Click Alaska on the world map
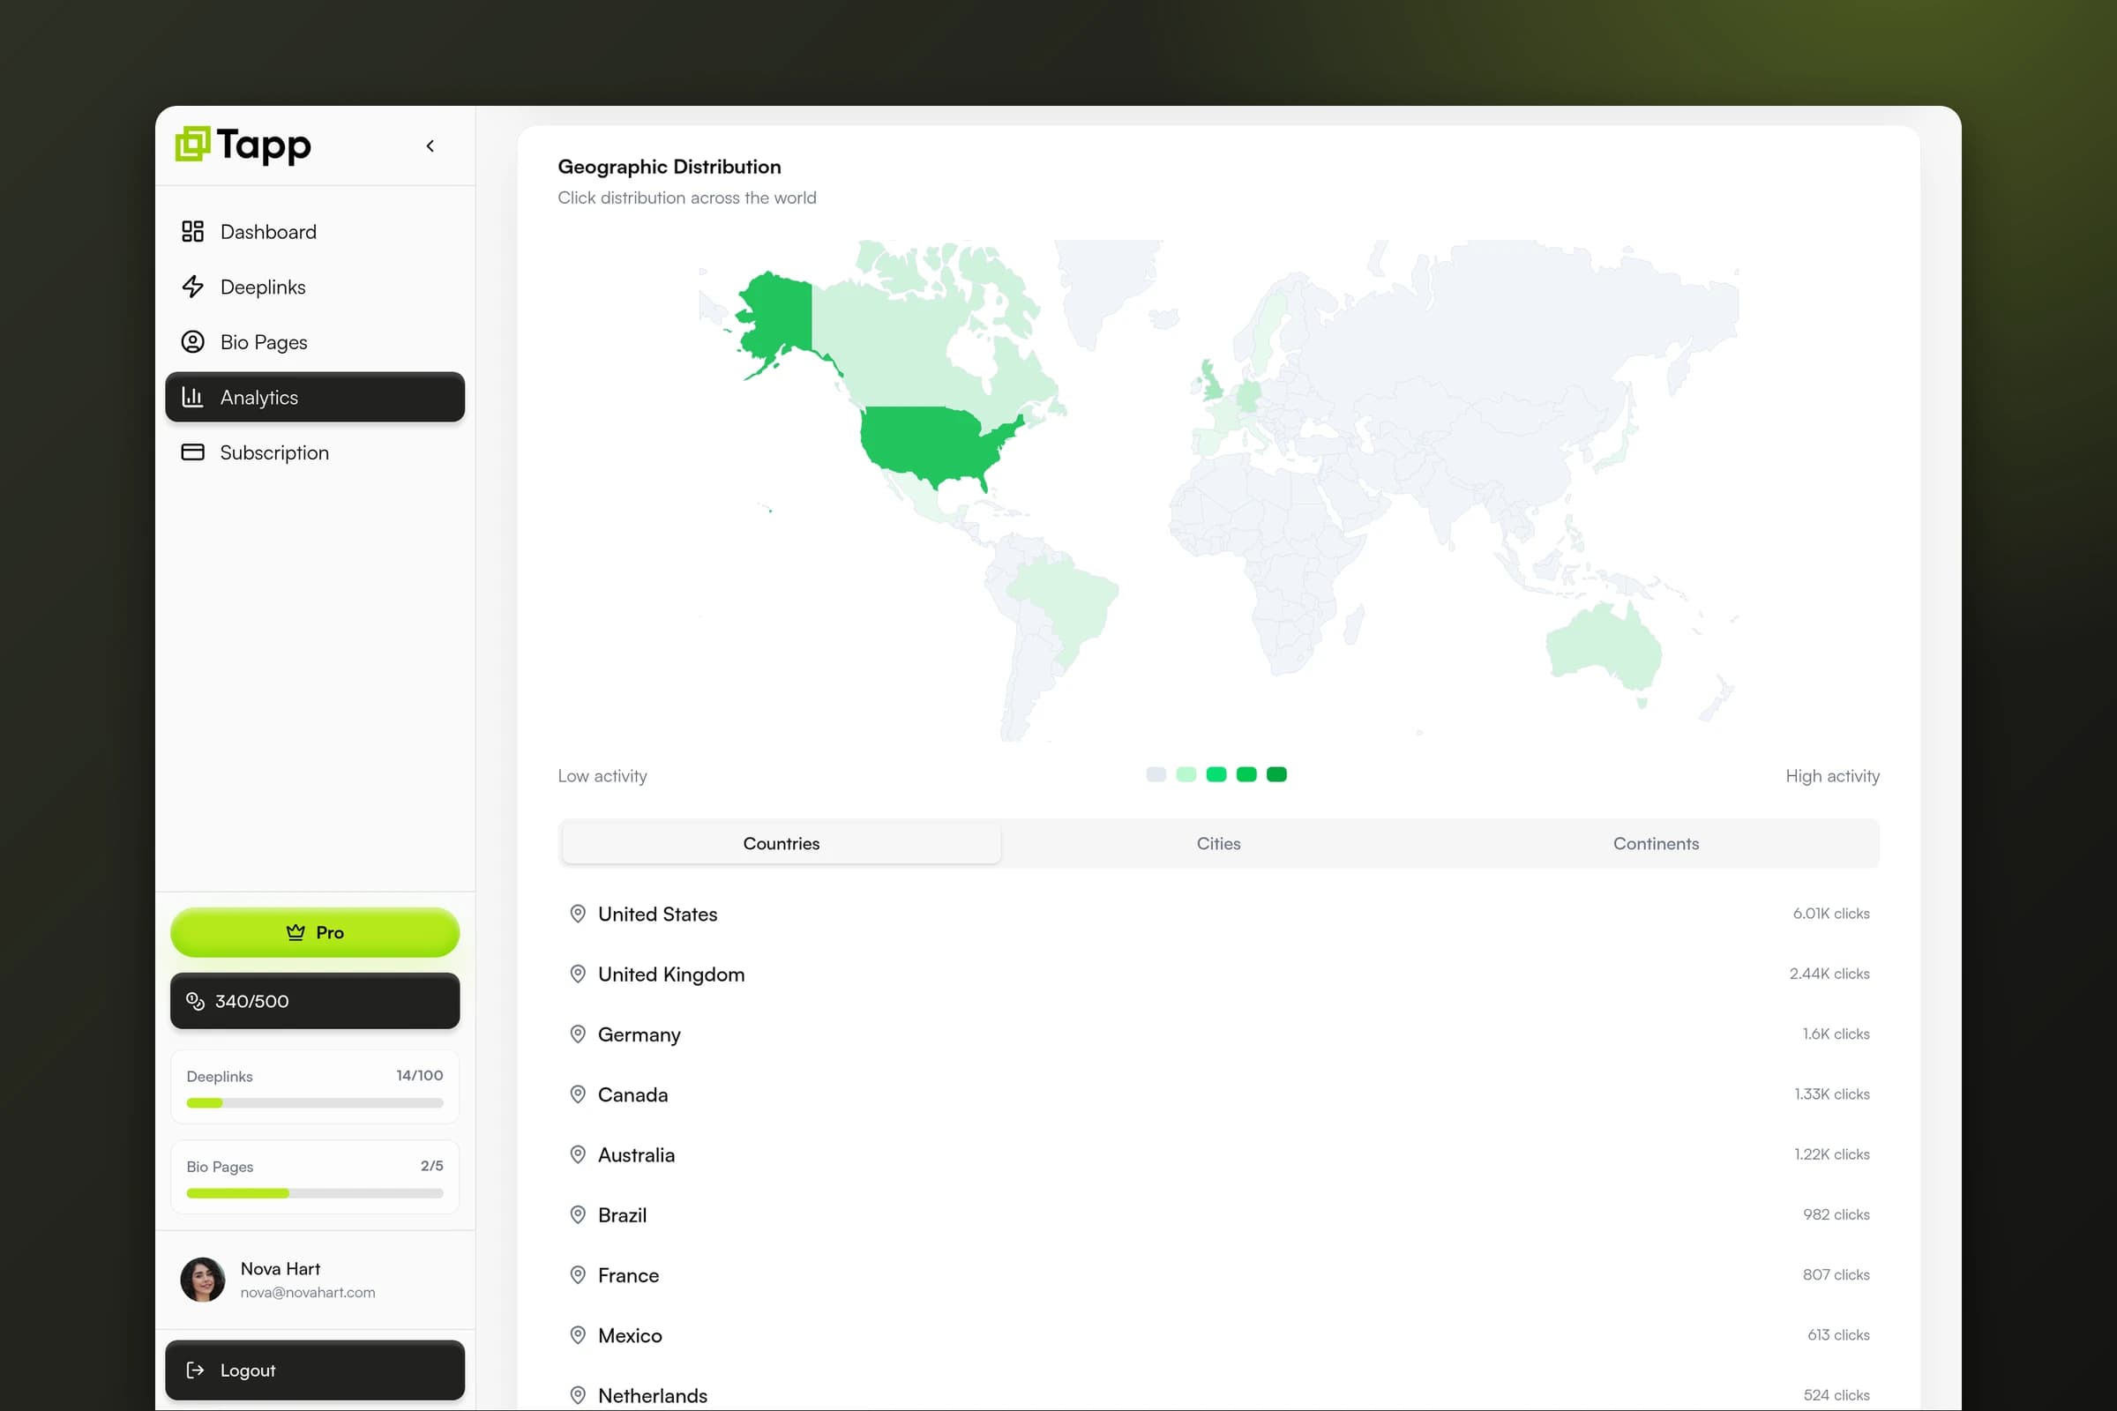 click(779, 315)
